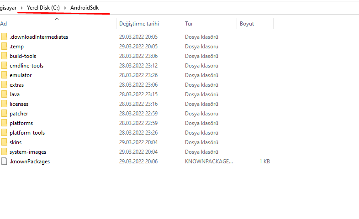
Task: Click the .downloadIntermediates folder icon
Action: [x=4, y=36]
